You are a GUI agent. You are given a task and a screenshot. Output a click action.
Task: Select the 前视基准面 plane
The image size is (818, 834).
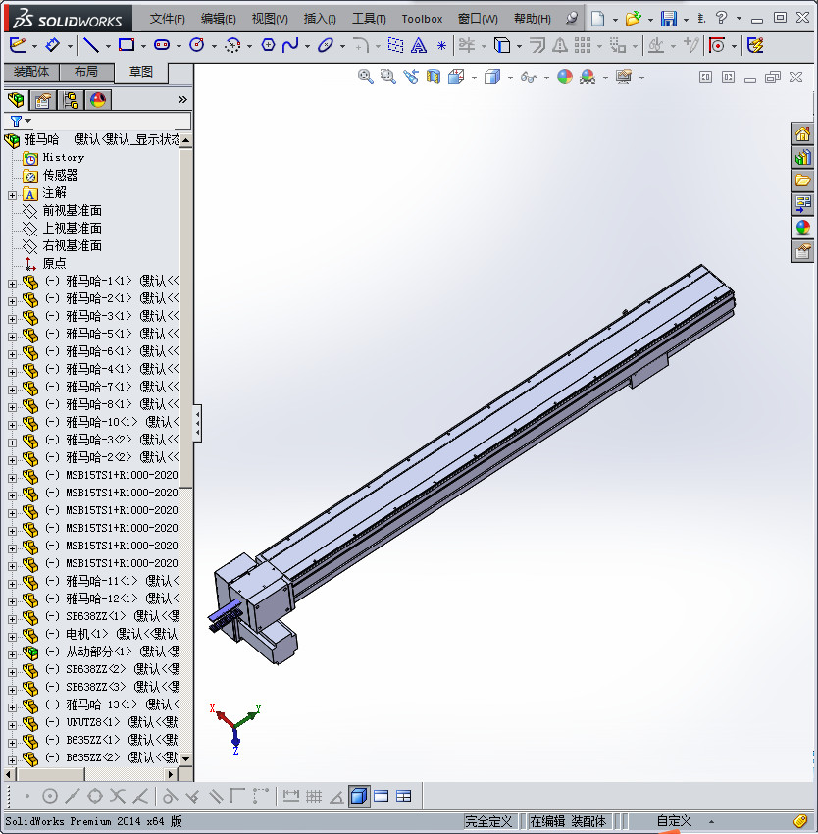[x=72, y=211]
